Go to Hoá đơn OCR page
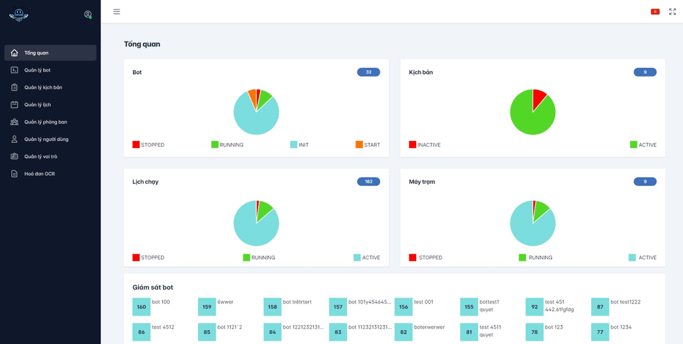683x344 pixels. click(39, 174)
